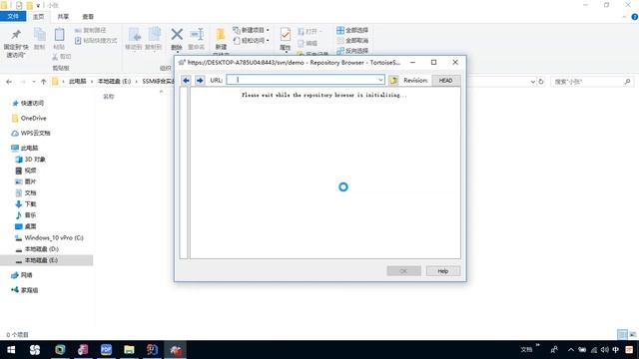Open File Explorer from the taskbar
Image resolution: width=639 pixels, height=359 pixels.
point(129,350)
